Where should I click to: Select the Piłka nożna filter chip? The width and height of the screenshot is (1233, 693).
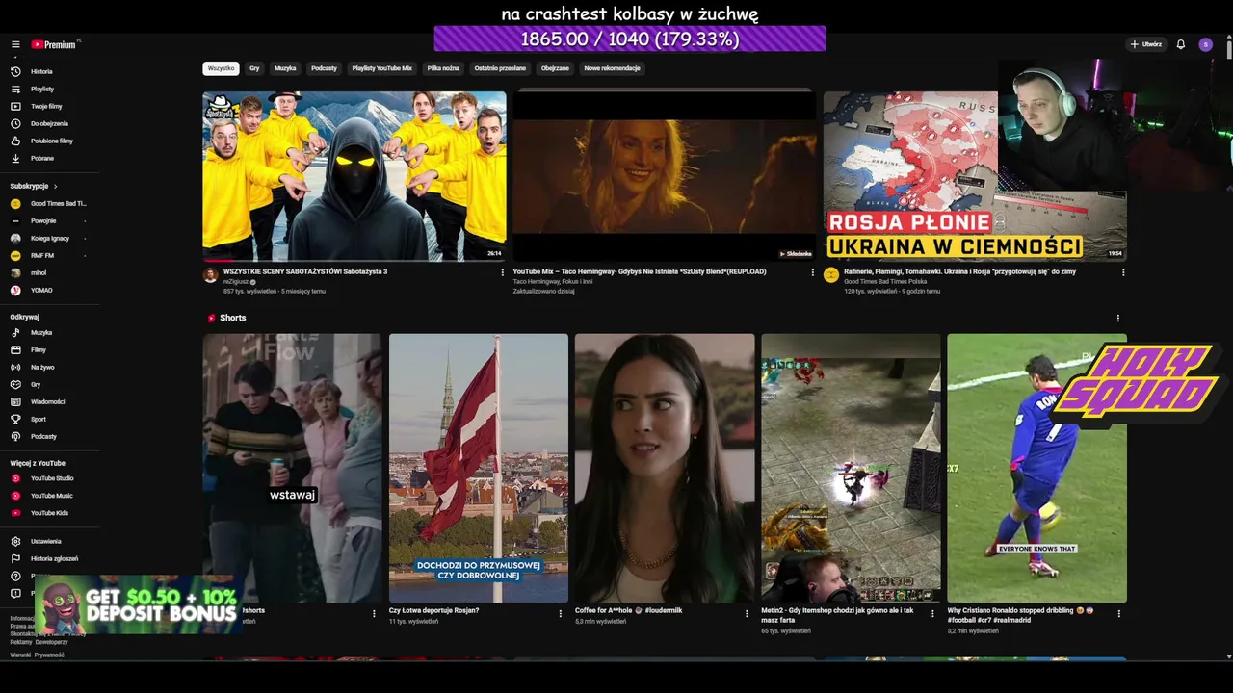click(x=443, y=68)
